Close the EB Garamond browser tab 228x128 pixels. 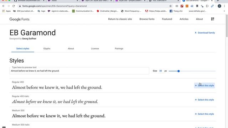coord(212,1)
